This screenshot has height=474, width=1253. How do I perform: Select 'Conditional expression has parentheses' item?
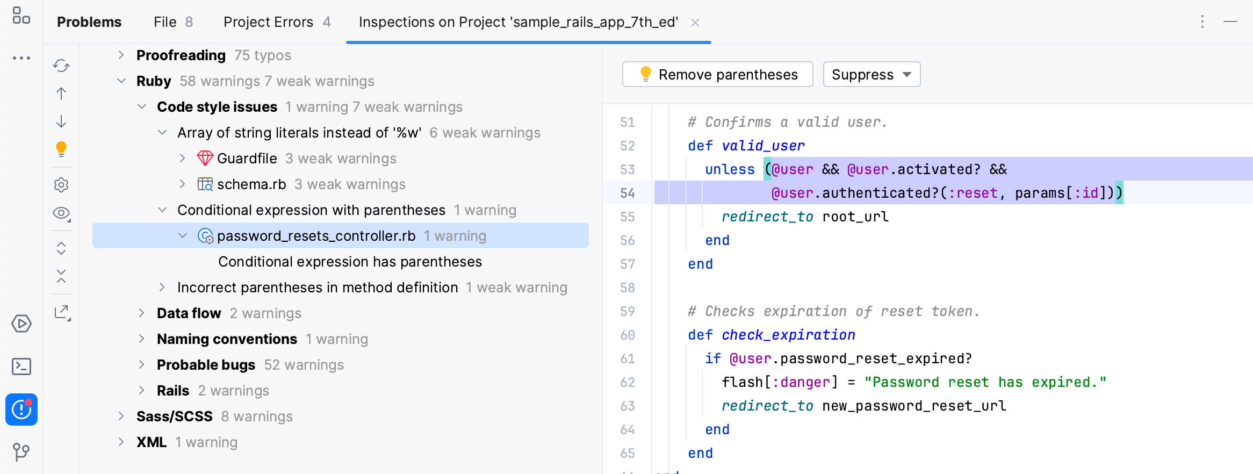pyautogui.click(x=350, y=262)
